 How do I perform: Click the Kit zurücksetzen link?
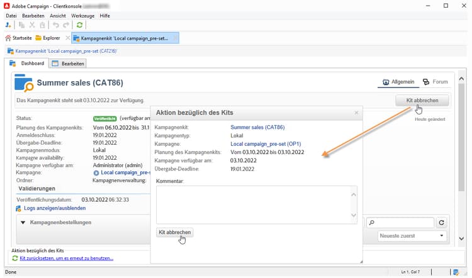click(x=66, y=258)
